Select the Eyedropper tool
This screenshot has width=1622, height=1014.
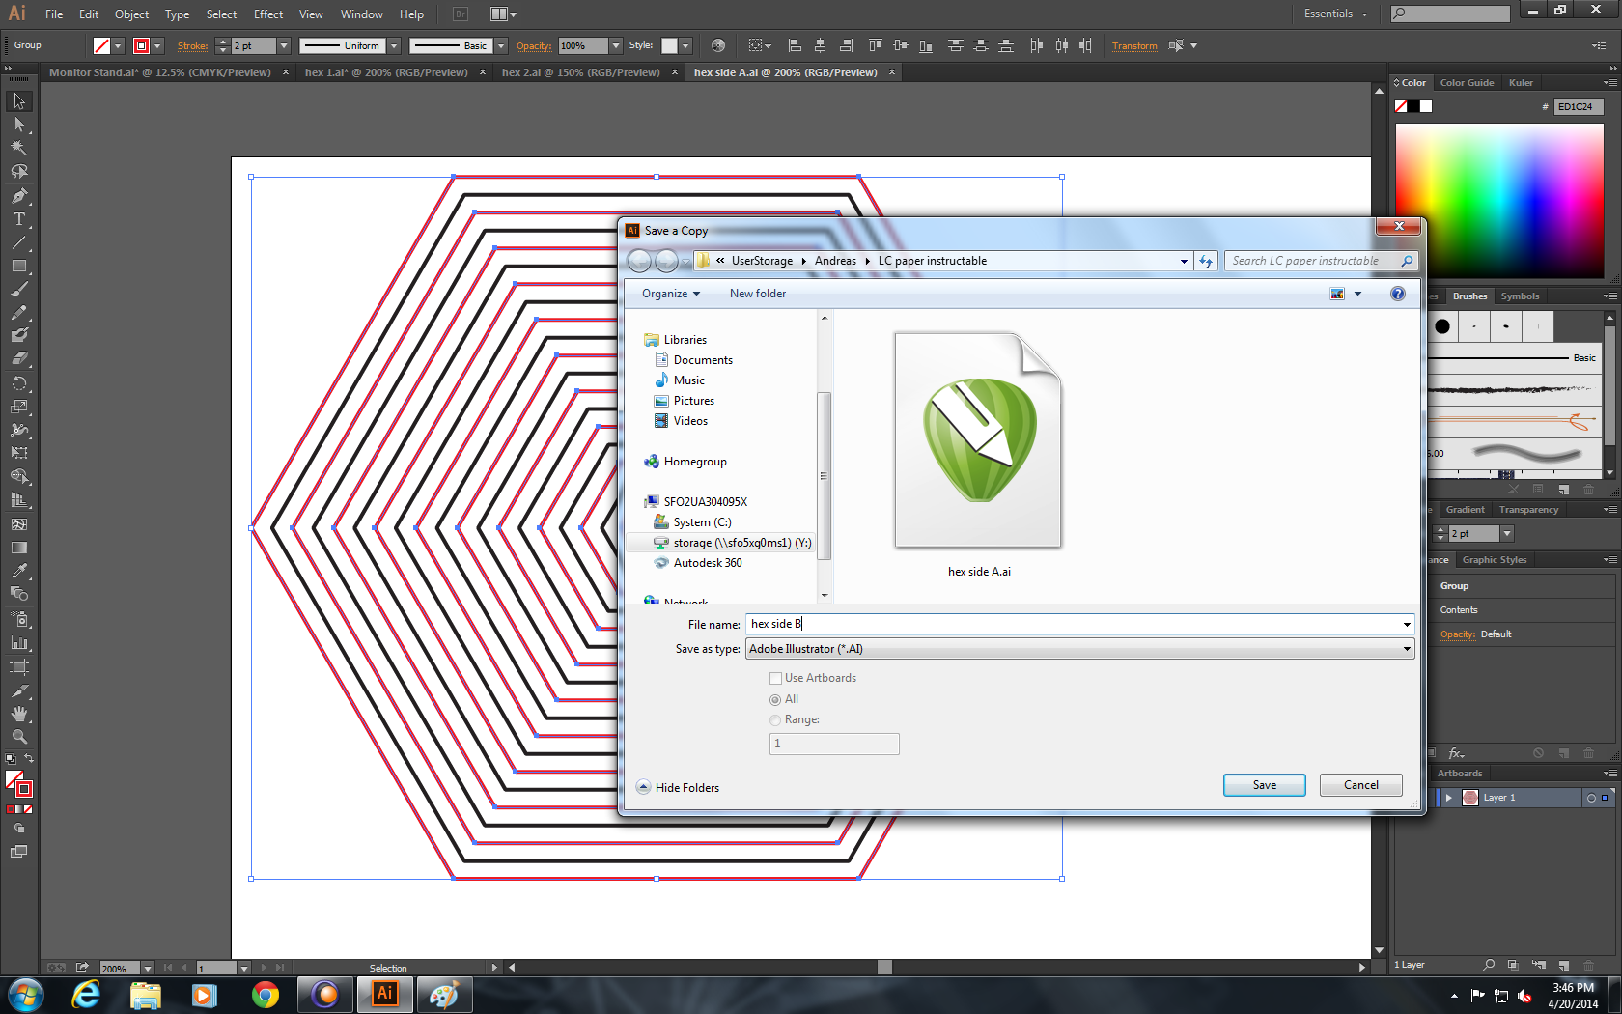(x=19, y=571)
